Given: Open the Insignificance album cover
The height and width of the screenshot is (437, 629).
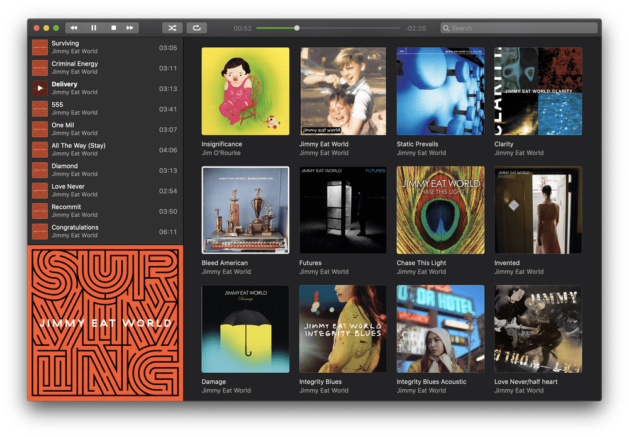Looking at the screenshot, I should (245, 91).
